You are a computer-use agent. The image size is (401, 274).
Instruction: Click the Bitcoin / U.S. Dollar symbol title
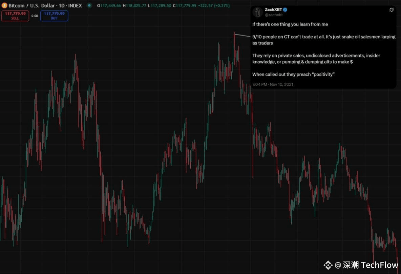45,5
